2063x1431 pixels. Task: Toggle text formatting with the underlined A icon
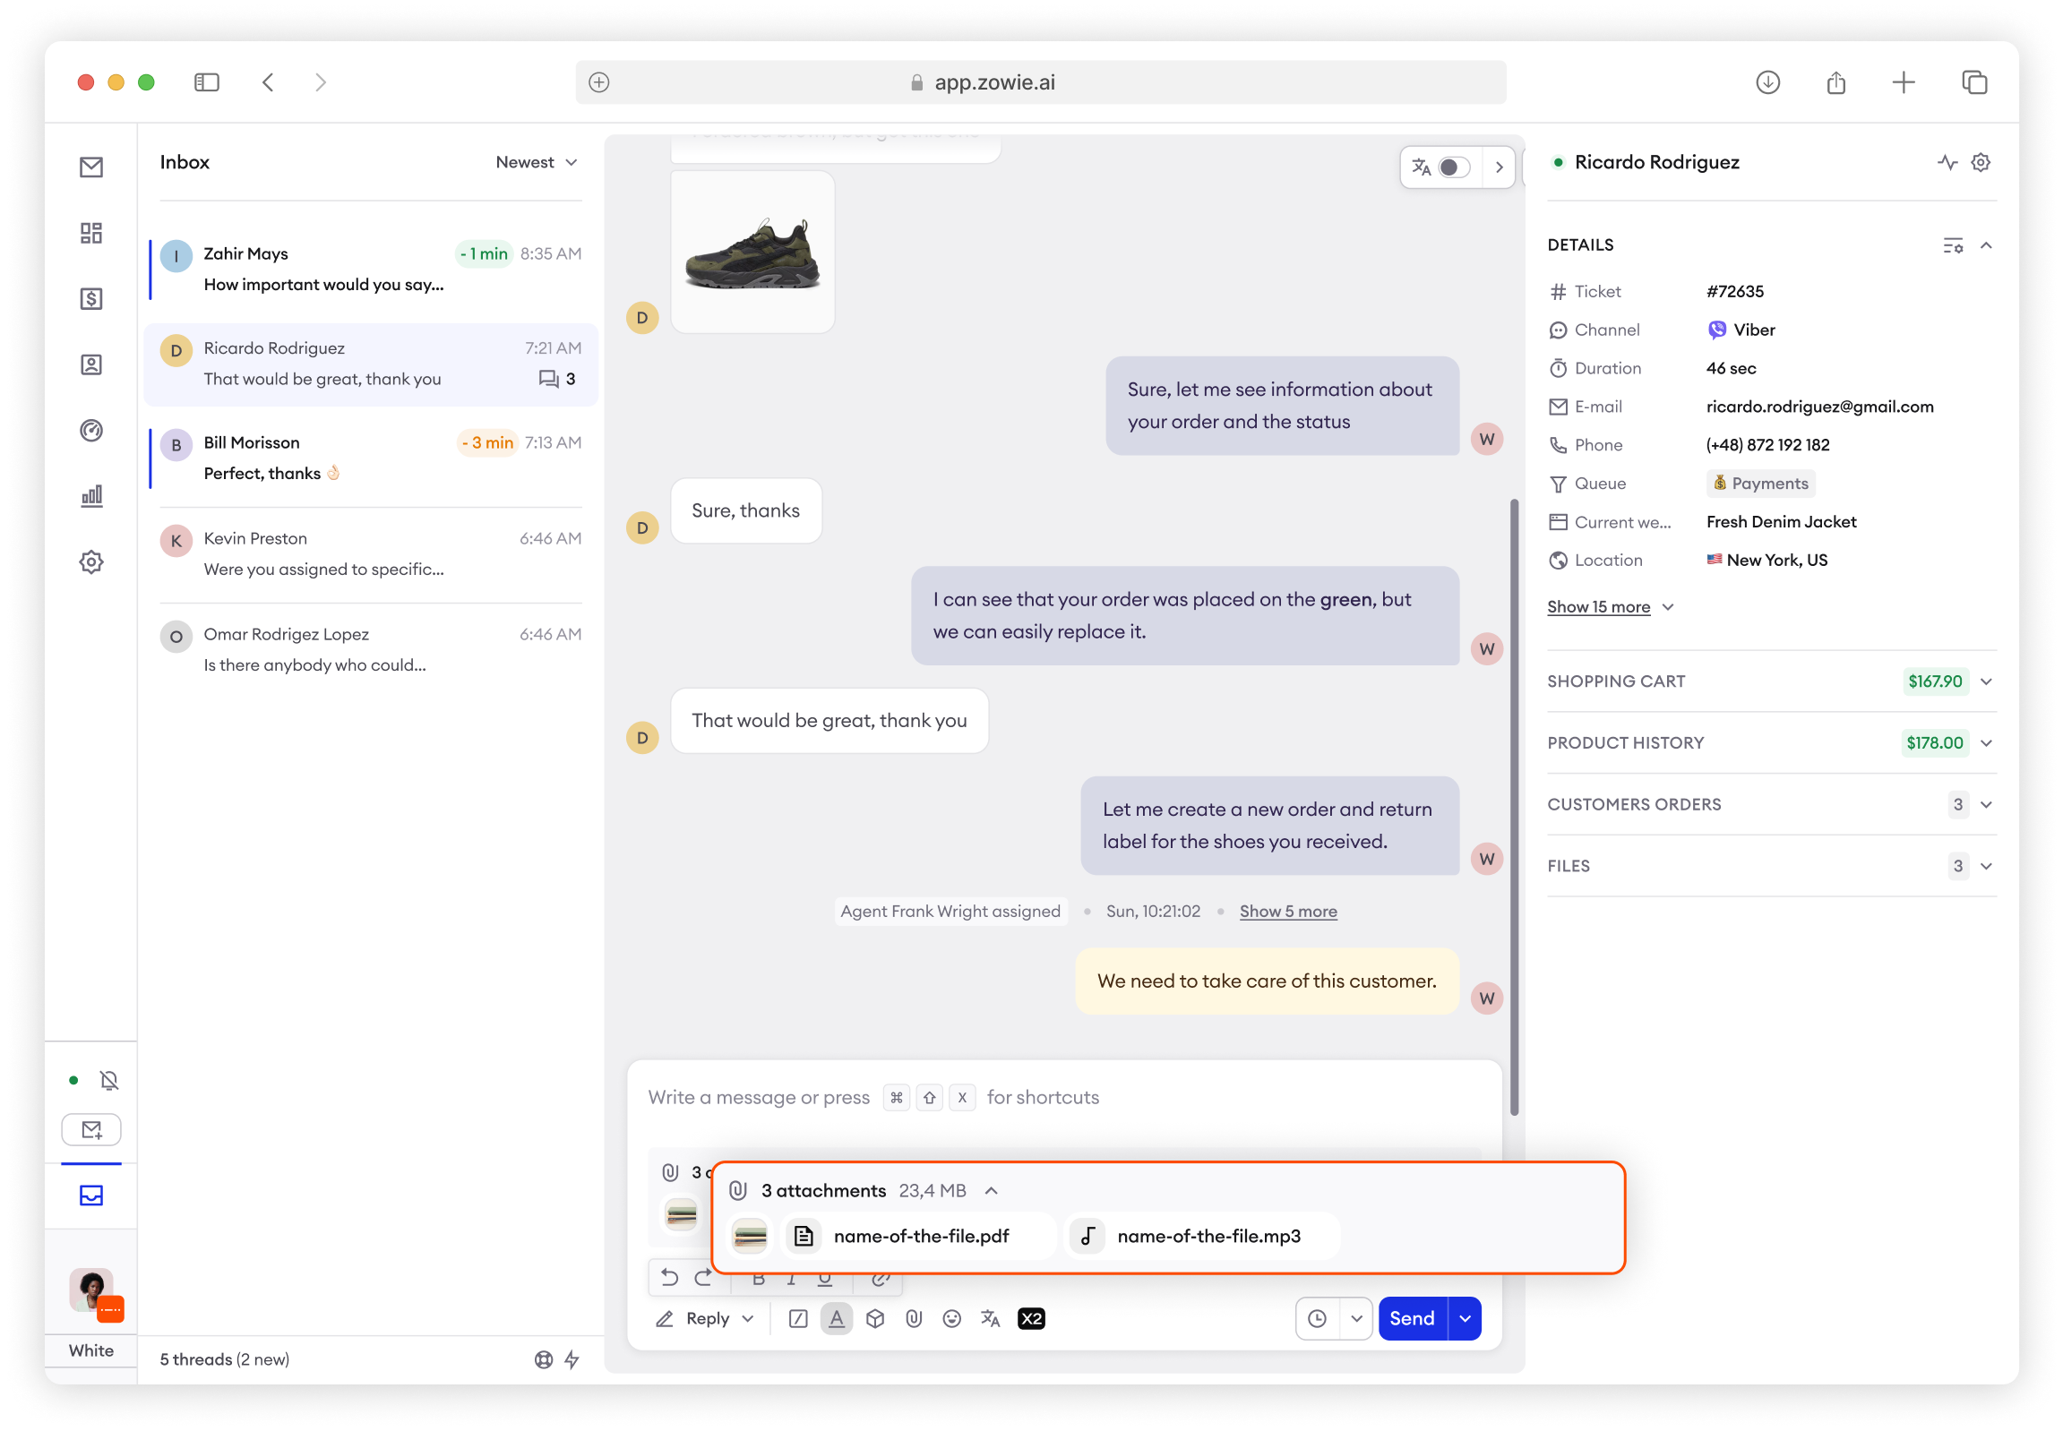(x=836, y=1318)
